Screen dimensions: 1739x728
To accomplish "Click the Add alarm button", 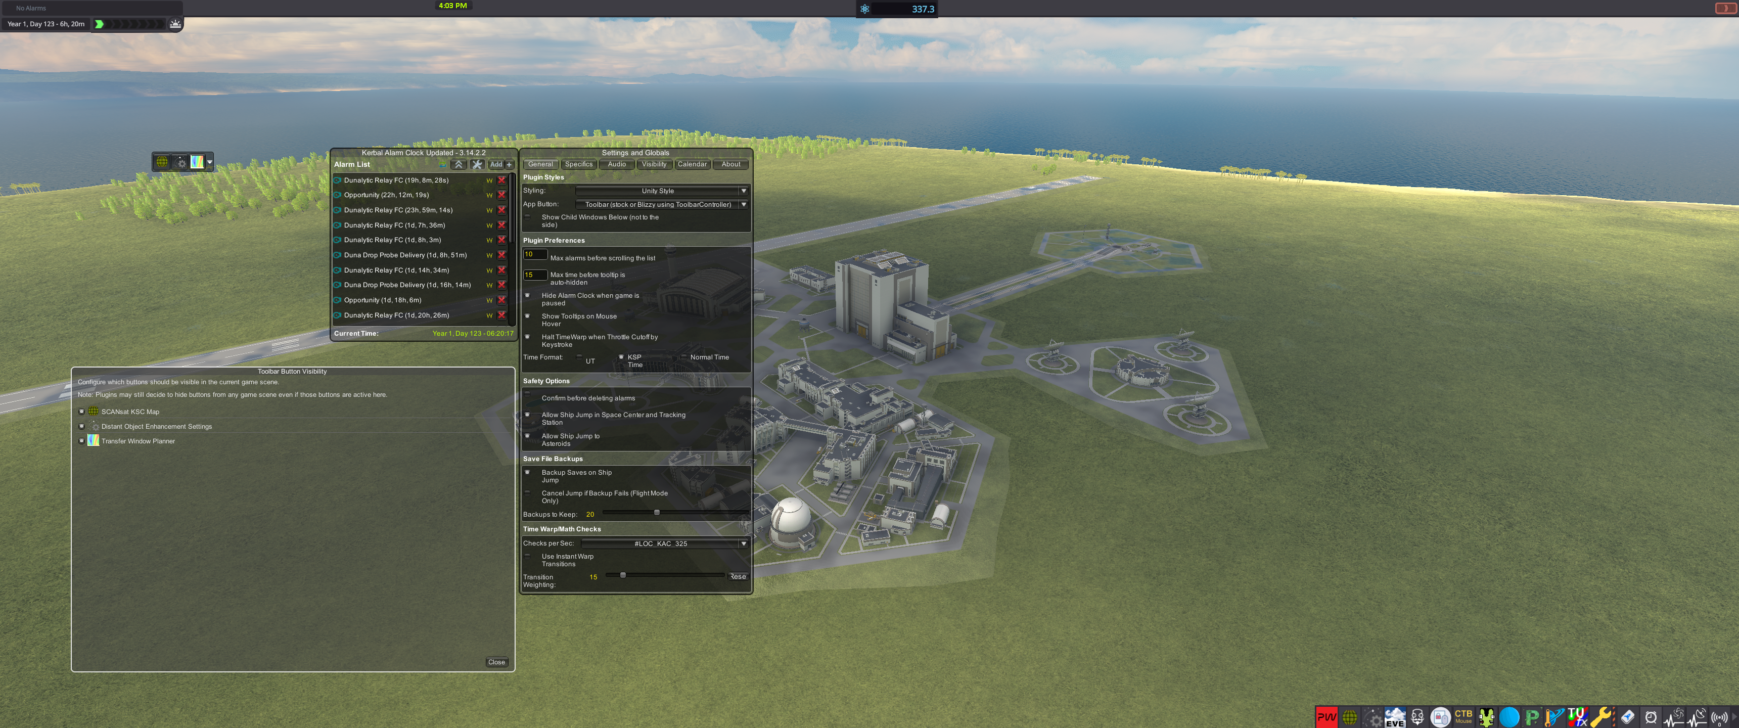I will click(x=496, y=164).
